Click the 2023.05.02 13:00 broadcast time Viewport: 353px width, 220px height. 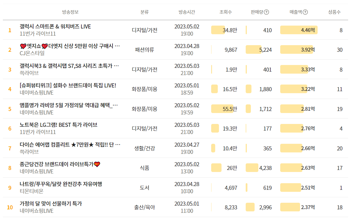(187, 168)
